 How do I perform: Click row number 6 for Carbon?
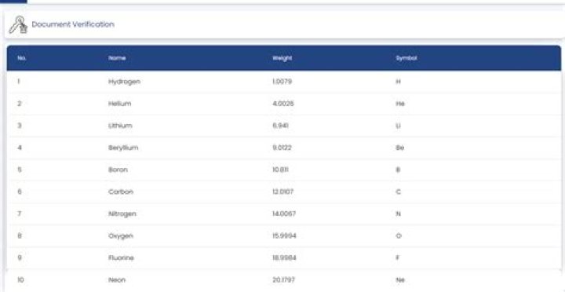pos(20,192)
